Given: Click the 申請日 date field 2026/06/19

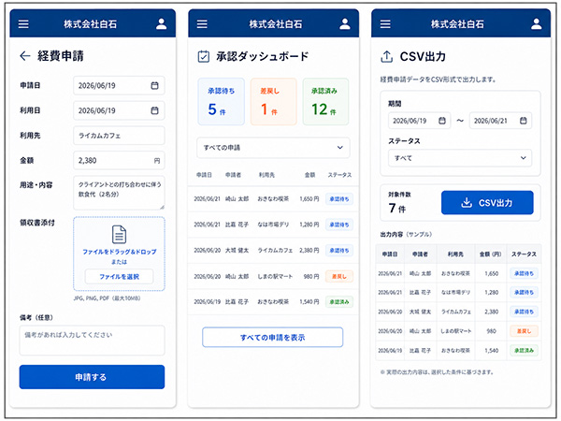Looking at the screenshot, I should (x=119, y=85).
